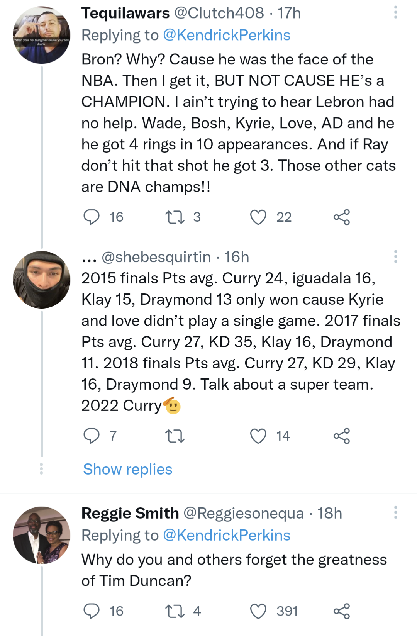Share @shebesquirtin's tweet
Screen dimensions: 417x636
(x=342, y=436)
